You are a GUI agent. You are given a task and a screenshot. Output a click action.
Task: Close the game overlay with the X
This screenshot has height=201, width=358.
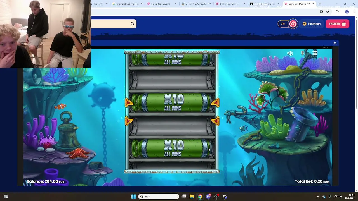coord(335,43)
